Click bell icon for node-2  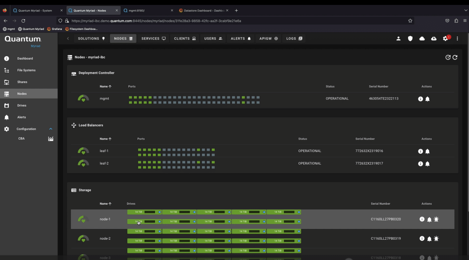[429, 239]
